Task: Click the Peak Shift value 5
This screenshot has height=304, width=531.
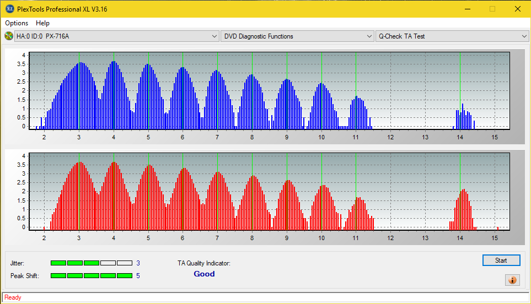Action: pyautogui.click(x=138, y=276)
